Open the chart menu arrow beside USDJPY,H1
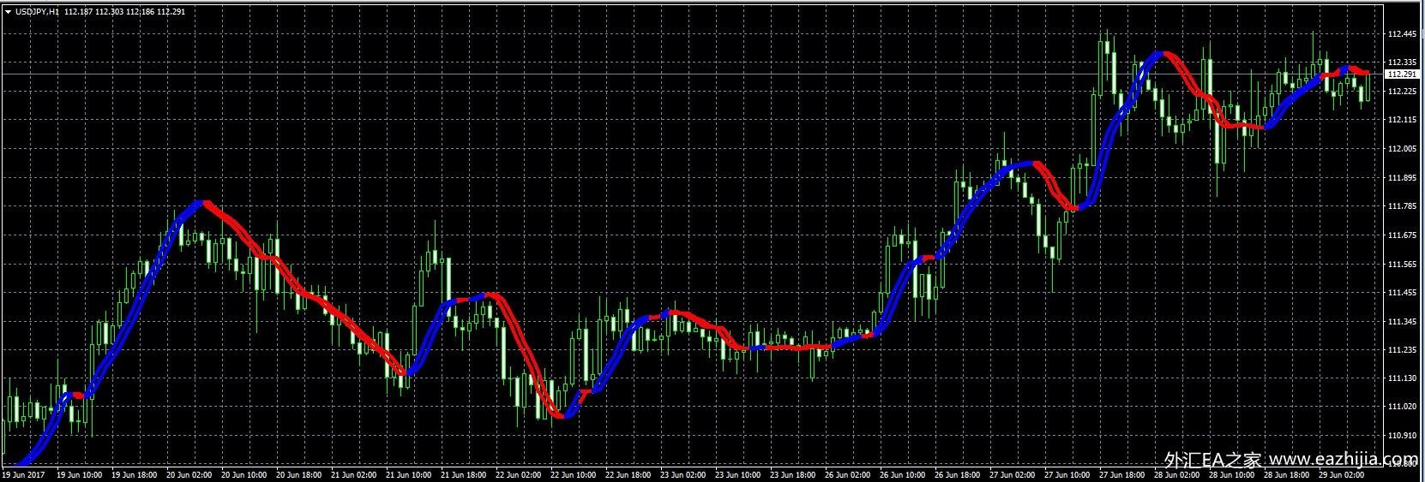The height and width of the screenshot is (482, 1425). click(9, 12)
